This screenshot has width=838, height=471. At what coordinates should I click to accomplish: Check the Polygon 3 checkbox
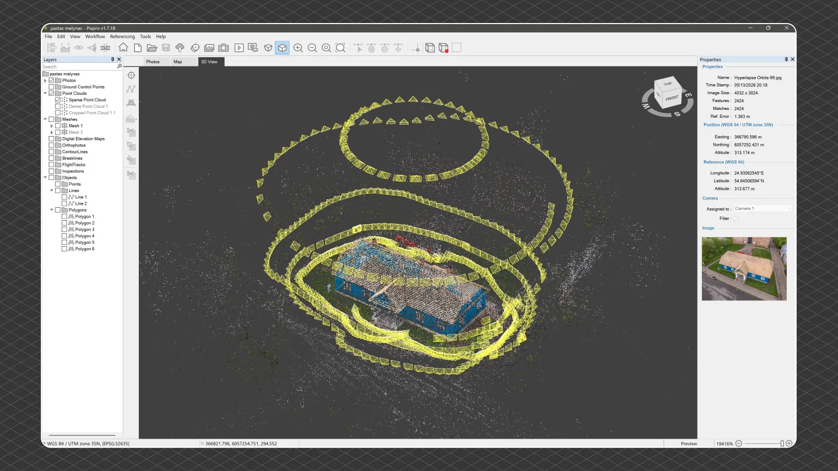tap(64, 229)
